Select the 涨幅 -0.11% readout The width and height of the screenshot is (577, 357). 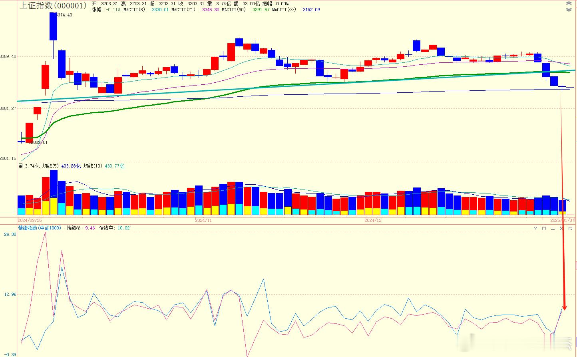pos(106,10)
